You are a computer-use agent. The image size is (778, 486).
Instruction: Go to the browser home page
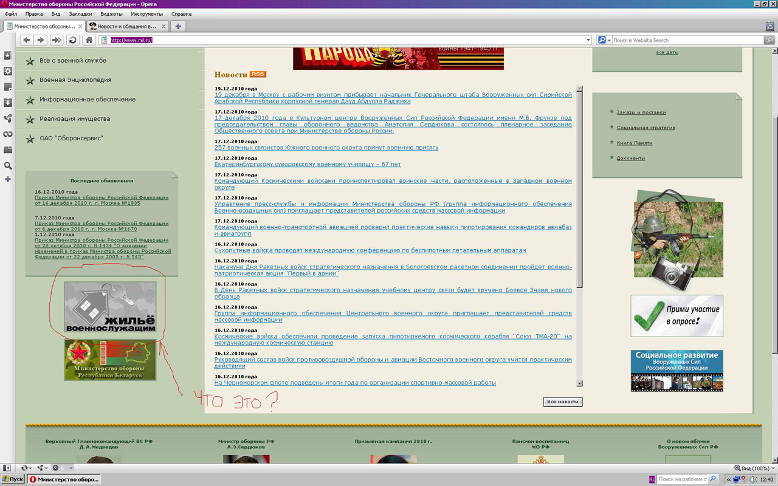(x=89, y=40)
